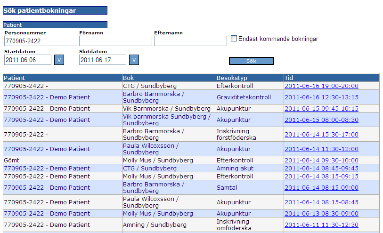Click the Amning akut visit type cell
This screenshot has height=233, width=383.
250,169
